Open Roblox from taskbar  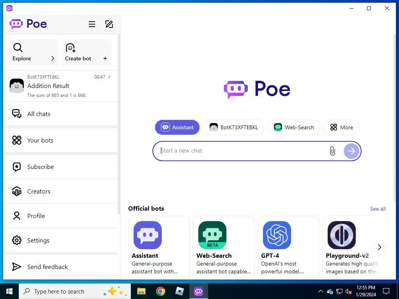(179, 291)
